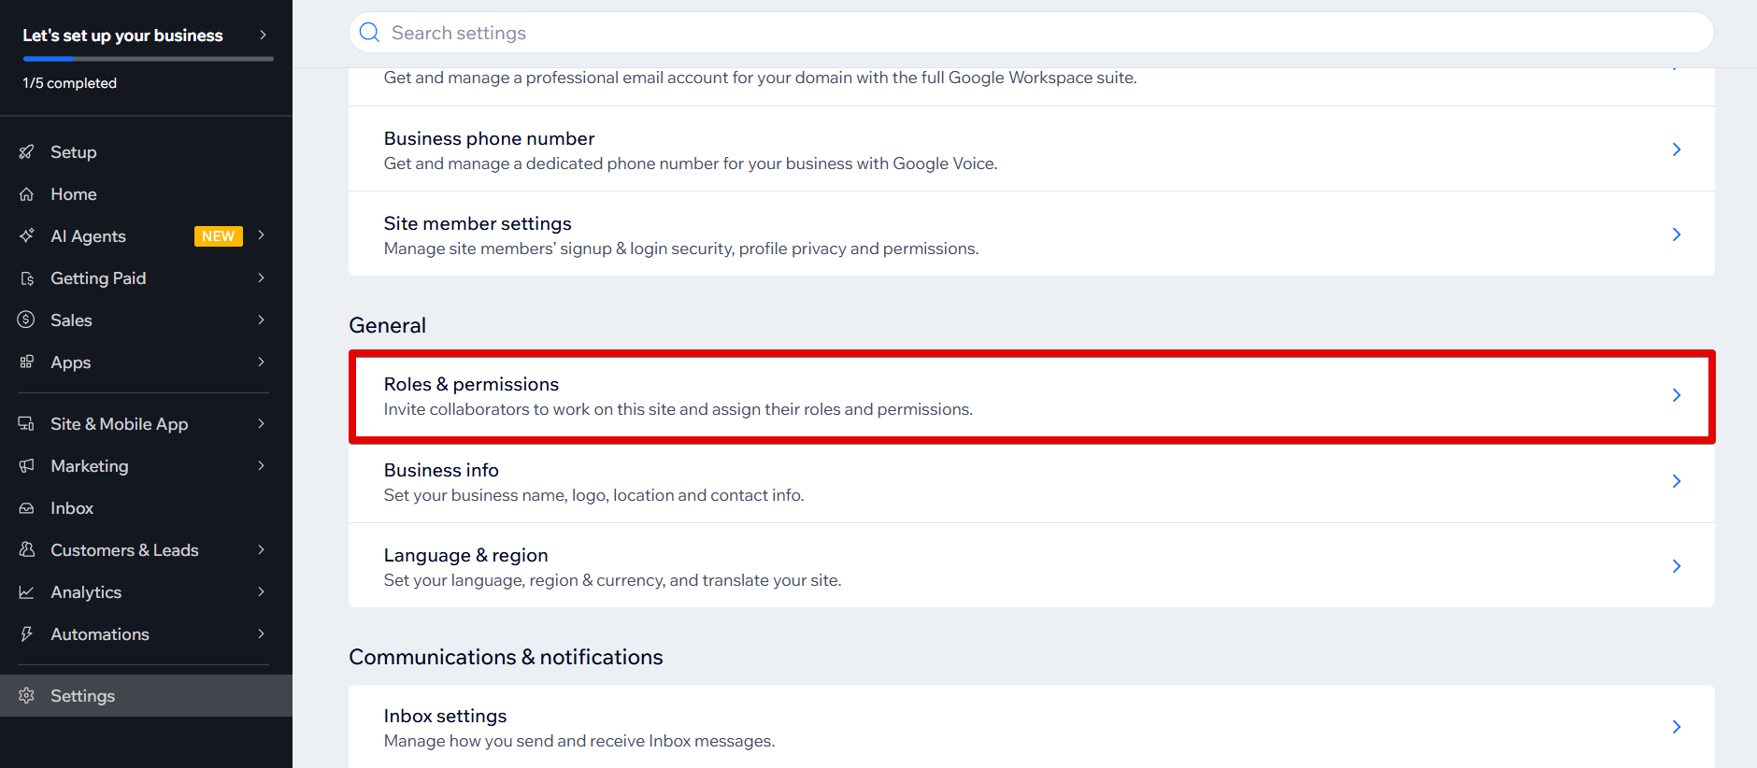Click the Getting Paid icon in sidebar

pyautogui.click(x=26, y=278)
